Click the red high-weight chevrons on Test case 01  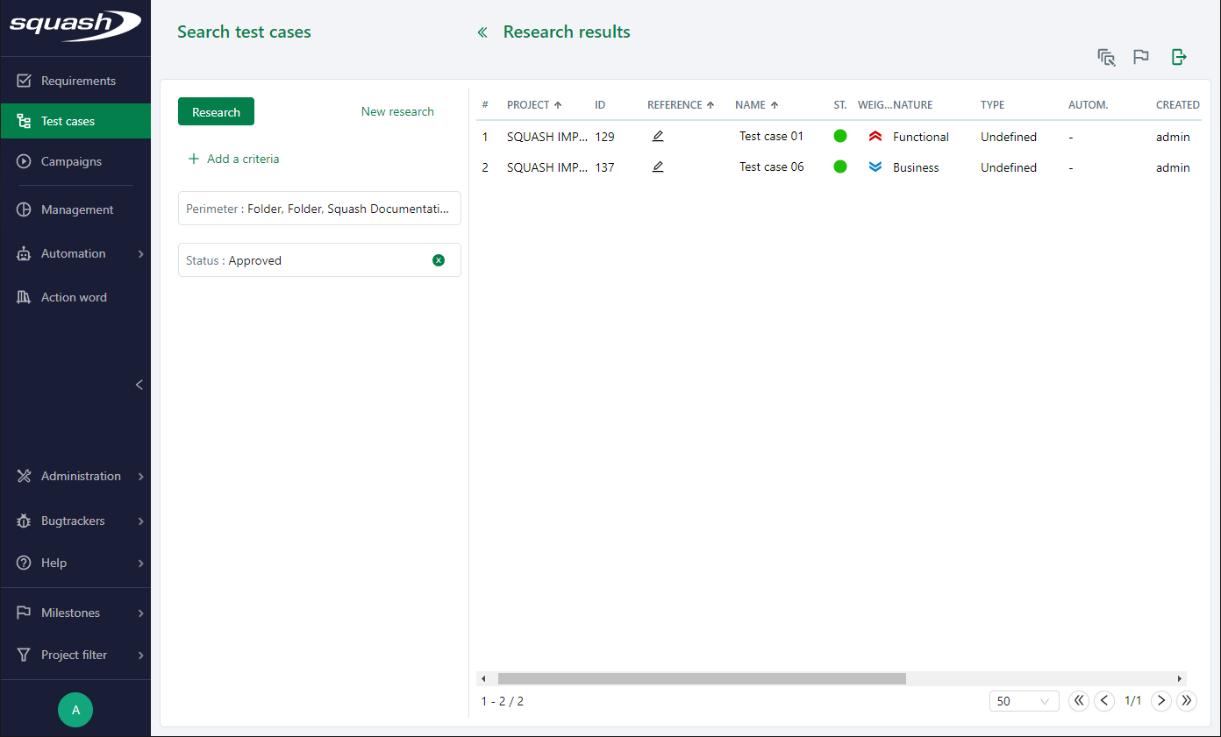point(875,136)
